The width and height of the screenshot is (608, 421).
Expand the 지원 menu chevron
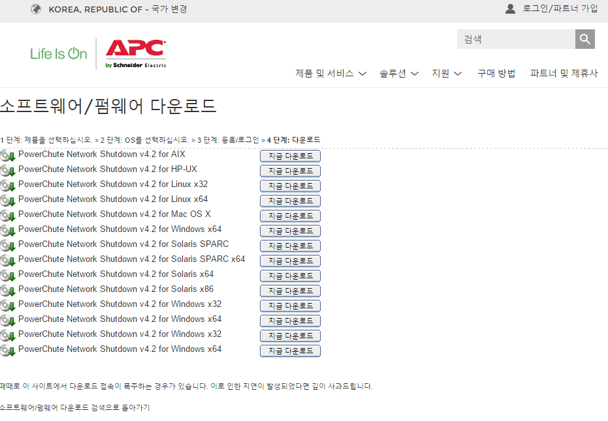pyautogui.click(x=458, y=74)
